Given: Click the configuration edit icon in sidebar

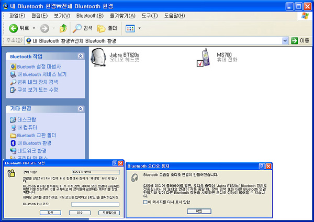Looking at the screenshot, I should 13,90.
